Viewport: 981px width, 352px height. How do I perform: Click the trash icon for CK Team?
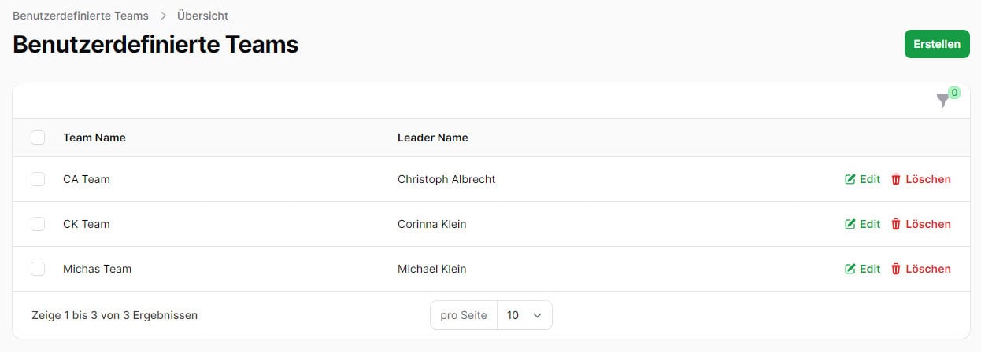(896, 224)
